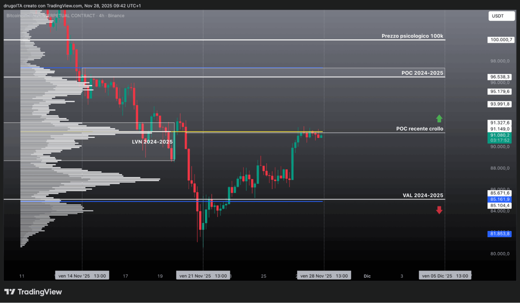Click the 'ven 14 Nov '25 13:00' time marker

point(82,276)
